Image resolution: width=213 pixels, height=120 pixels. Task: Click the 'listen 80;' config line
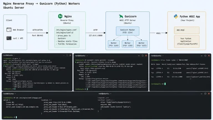pos(10,102)
